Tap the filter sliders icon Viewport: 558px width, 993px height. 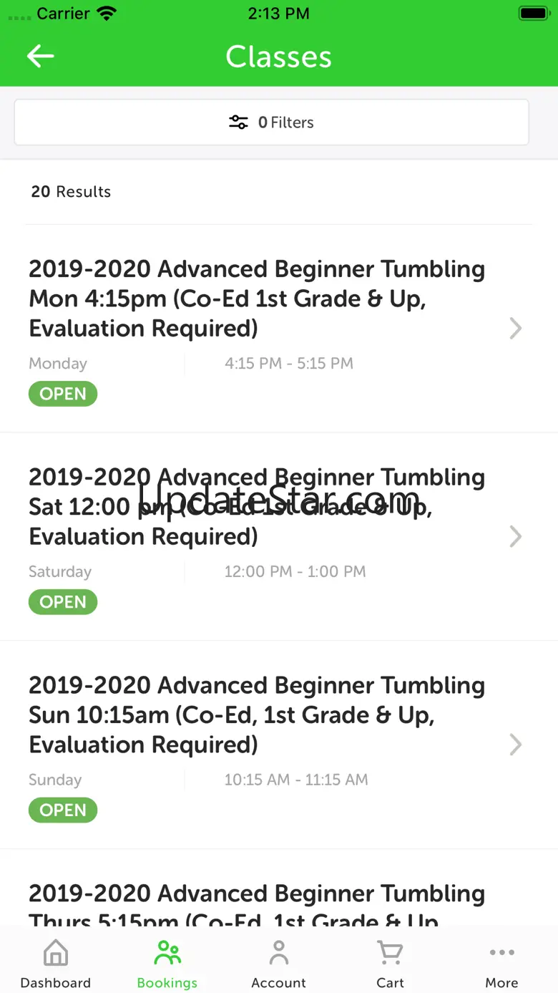pos(238,122)
